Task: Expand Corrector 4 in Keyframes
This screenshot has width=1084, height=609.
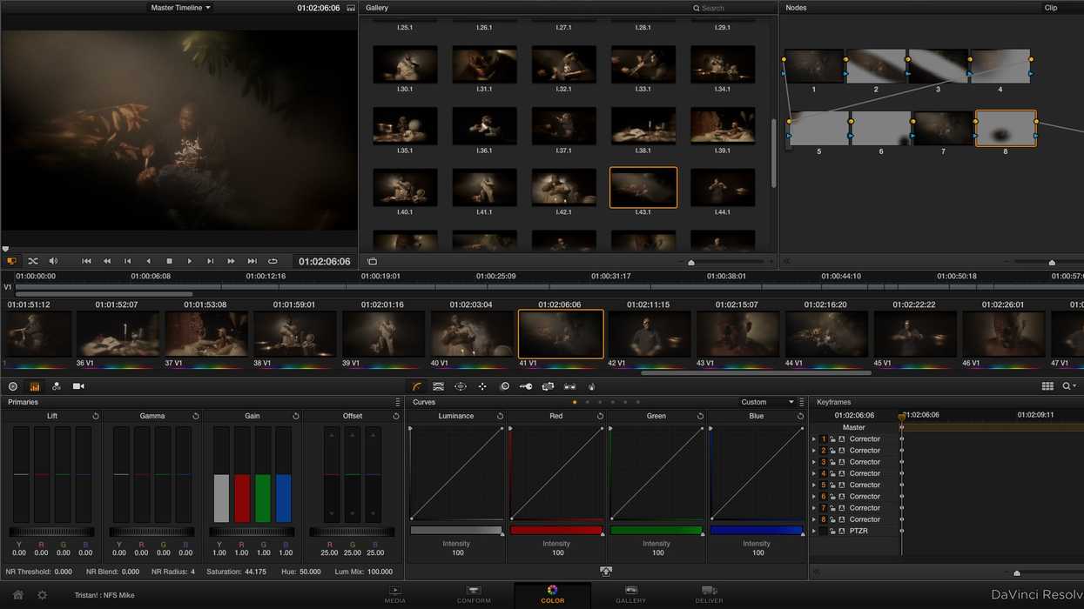Action: pos(814,473)
